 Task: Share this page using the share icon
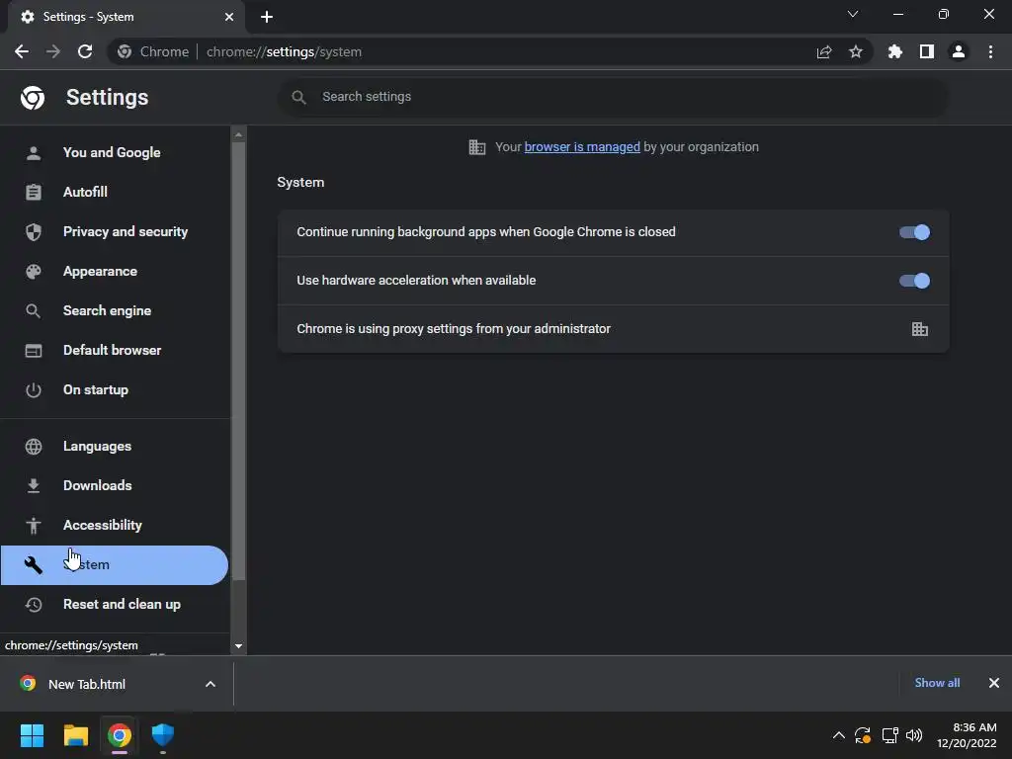[824, 51]
